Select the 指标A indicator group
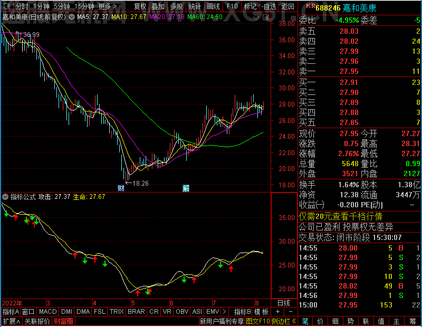The height and width of the screenshot is (327, 422). point(11,312)
